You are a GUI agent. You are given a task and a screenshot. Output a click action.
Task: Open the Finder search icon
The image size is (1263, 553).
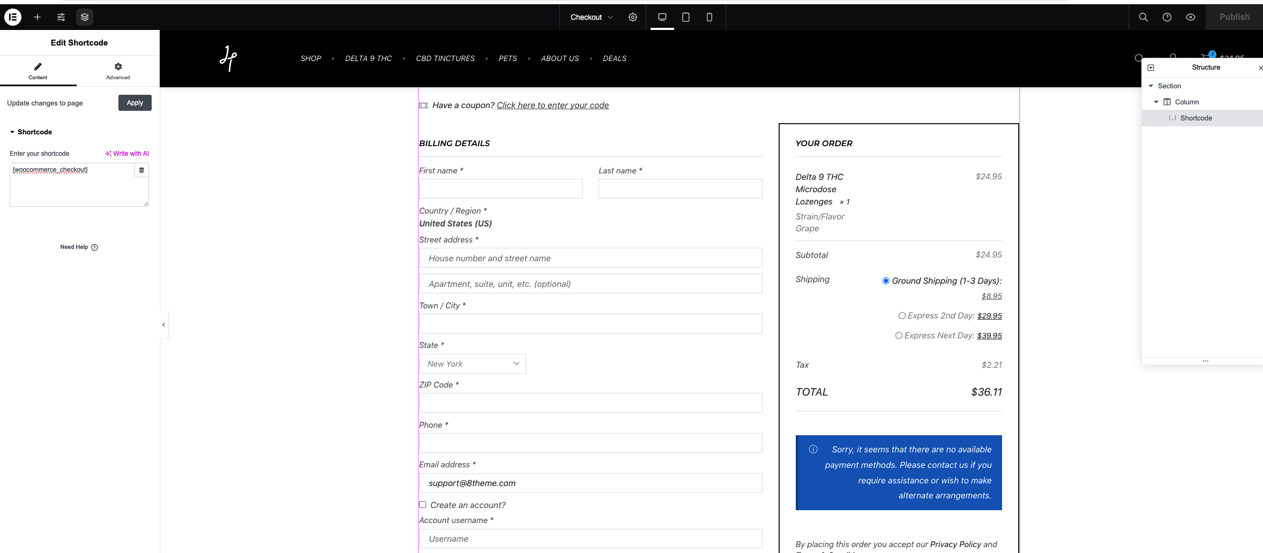click(x=1143, y=17)
